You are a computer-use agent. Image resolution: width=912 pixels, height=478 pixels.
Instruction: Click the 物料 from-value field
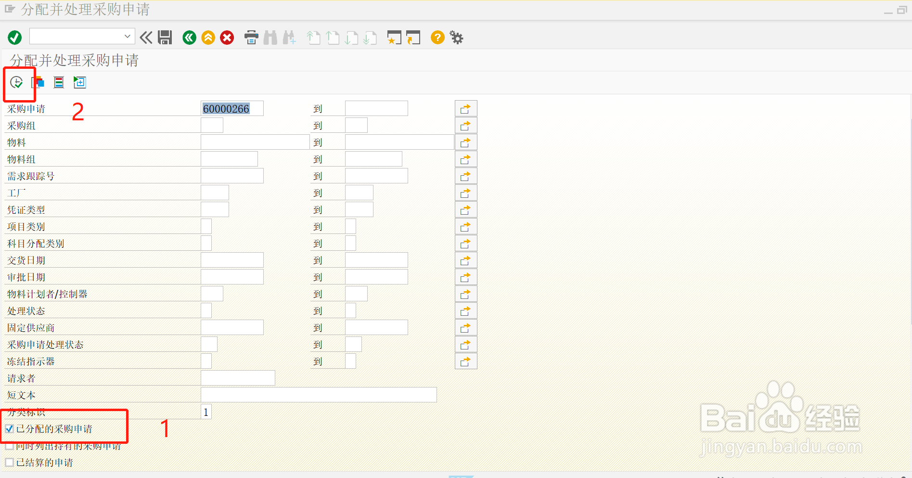[x=255, y=142]
